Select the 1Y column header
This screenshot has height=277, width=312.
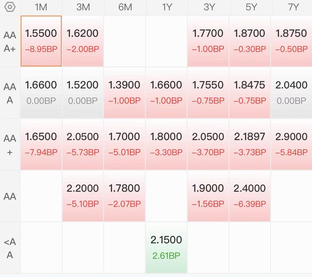(x=167, y=7)
